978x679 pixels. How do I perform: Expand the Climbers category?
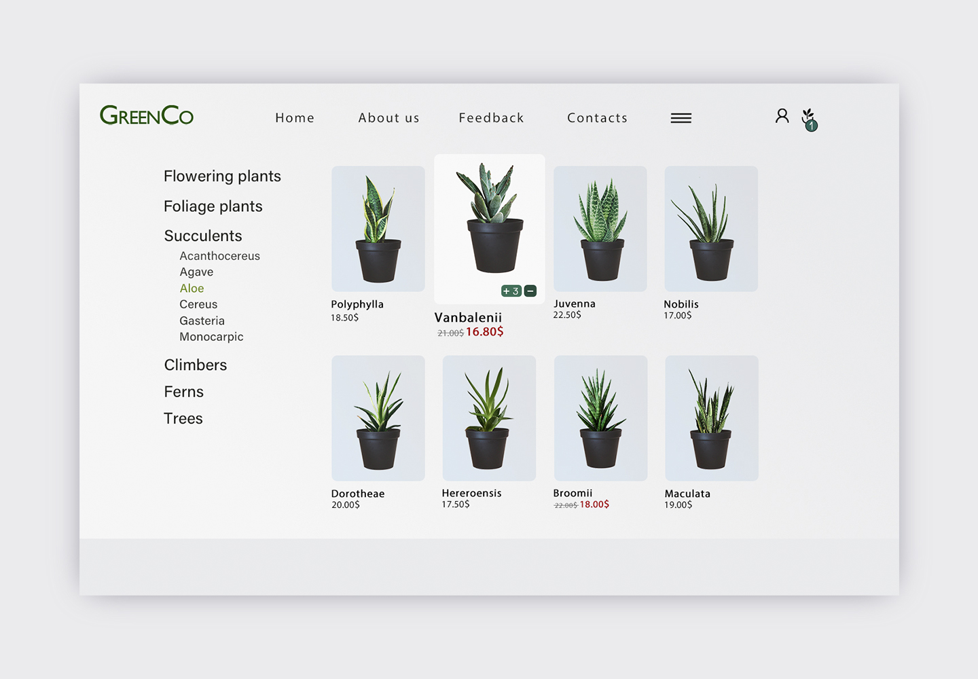(196, 365)
